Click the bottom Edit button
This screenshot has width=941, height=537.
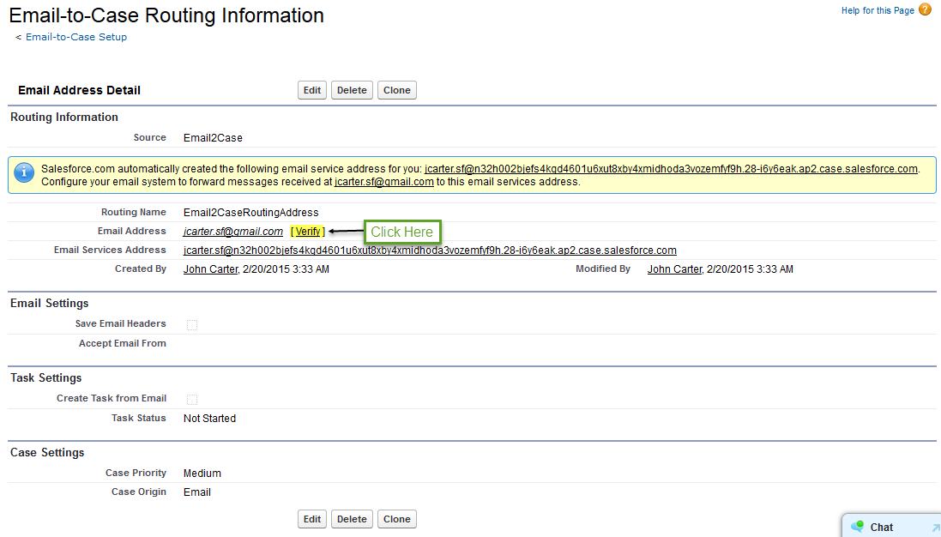pos(312,519)
